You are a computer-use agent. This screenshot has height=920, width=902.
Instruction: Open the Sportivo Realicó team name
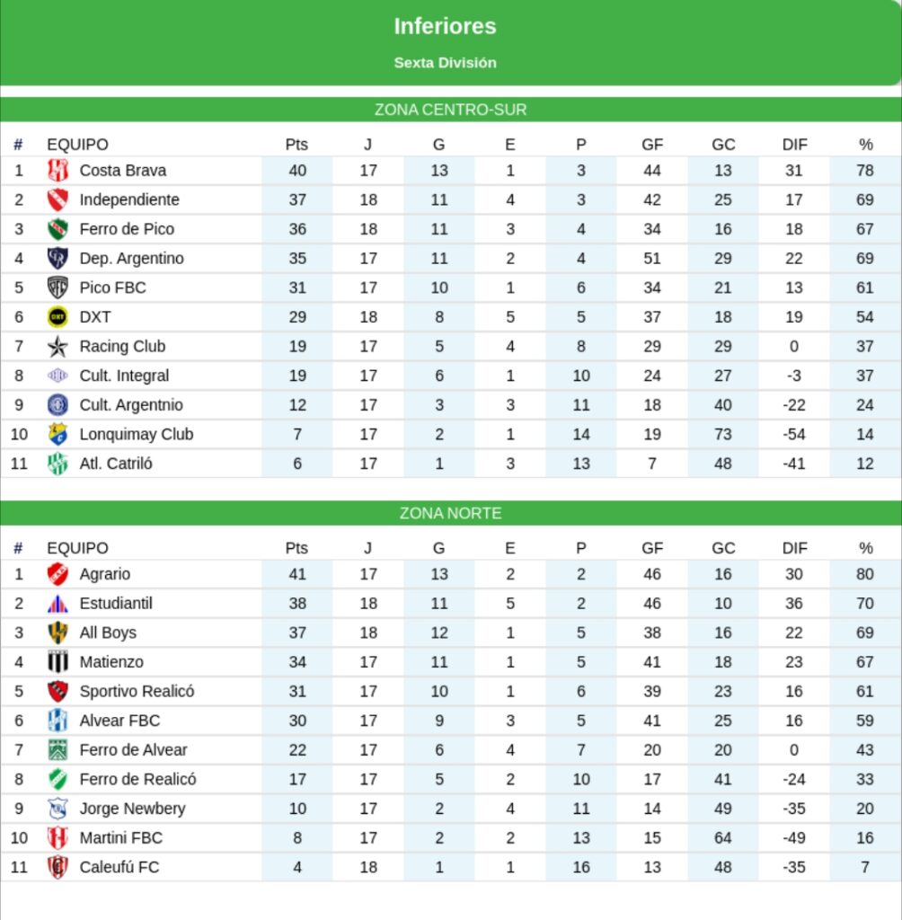[x=137, y=692]
